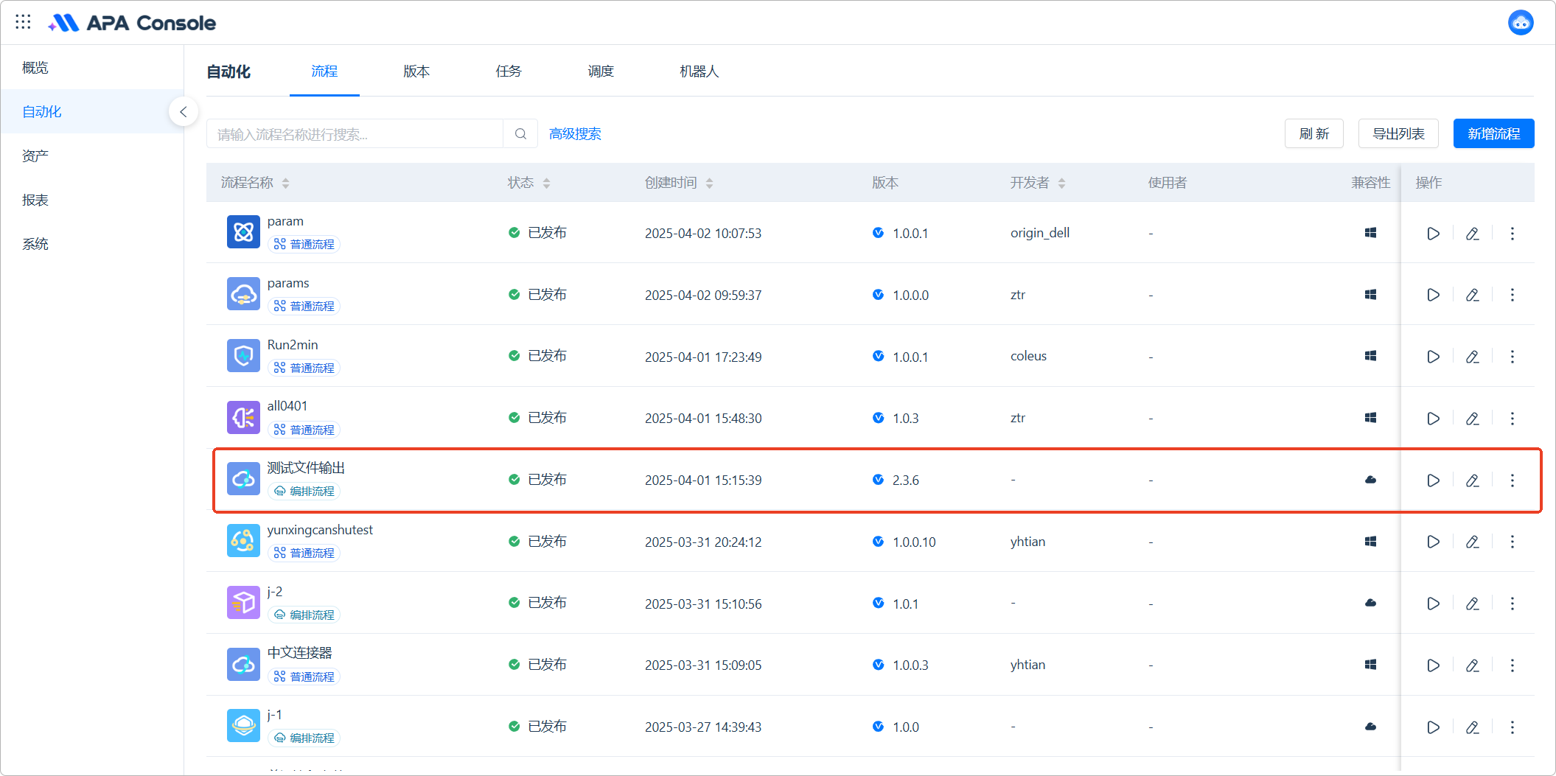Screen dimensions: 1556x776
Task: Open the app launcher grid icon
Action: (x=23, y=22)
